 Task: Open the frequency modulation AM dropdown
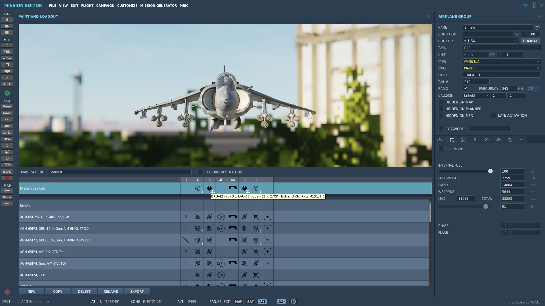(533, 88)
